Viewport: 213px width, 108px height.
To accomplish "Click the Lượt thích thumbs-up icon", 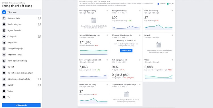I will click(x=4, y=42).
